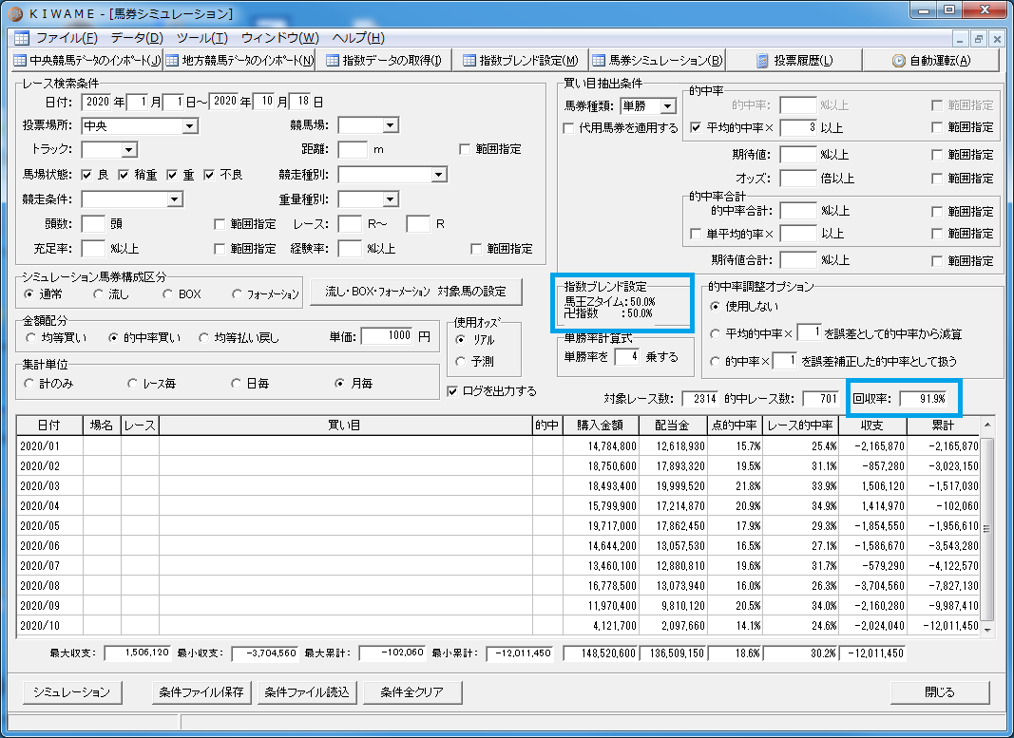The width and height of the screenshot is (1014, 738).
Task: Select the フォーメーション radio button
Action: pyautogui.click(x=237, y=294)
